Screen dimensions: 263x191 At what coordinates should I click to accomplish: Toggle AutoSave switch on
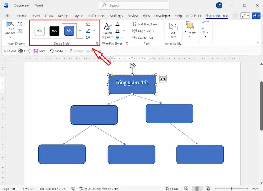click(24, 51)
